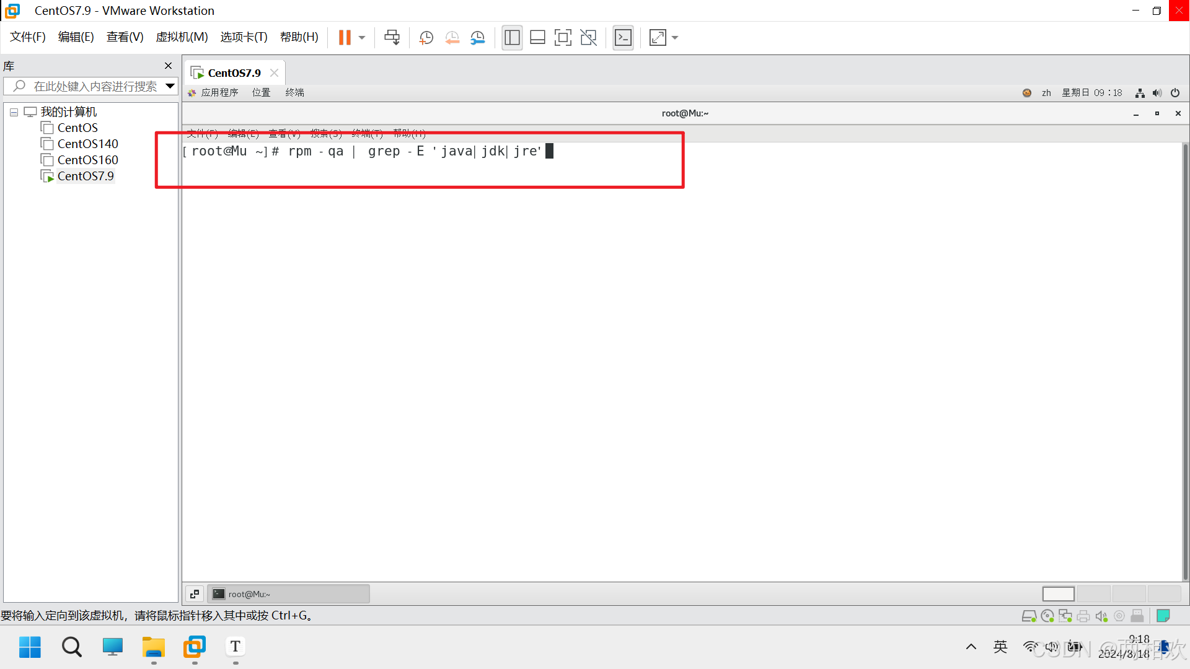Toggle guest volume speaker icon
Viewport: 1190px width, 669px height.
pos(1157,93)
